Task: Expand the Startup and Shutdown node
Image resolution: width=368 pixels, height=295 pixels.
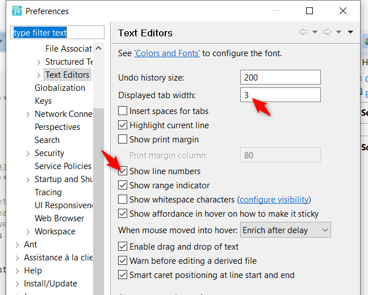Action: coord(28,180)
